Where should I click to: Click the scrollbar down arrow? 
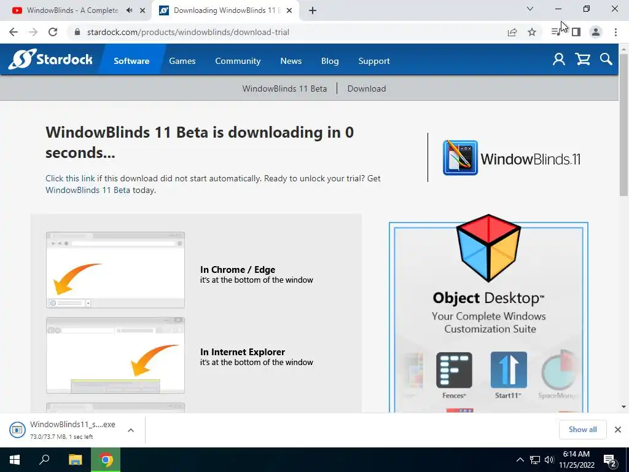623,407
